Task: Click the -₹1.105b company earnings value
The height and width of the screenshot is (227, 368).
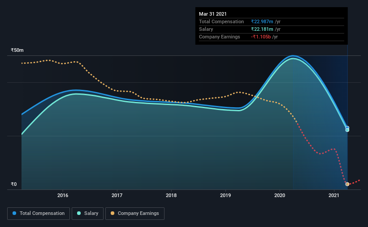Action: tap(261, 37)
